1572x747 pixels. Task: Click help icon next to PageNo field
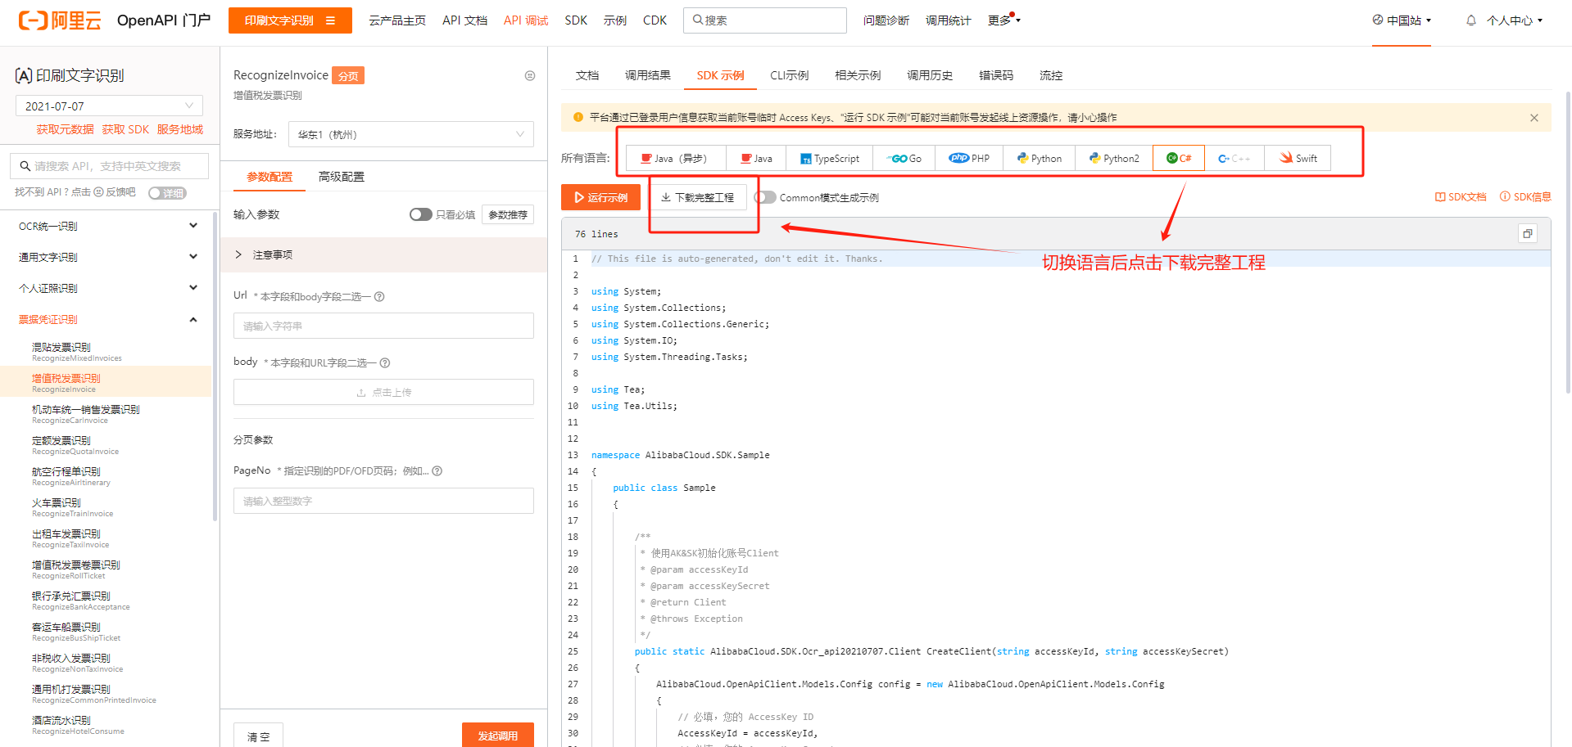tap(437, 471)
